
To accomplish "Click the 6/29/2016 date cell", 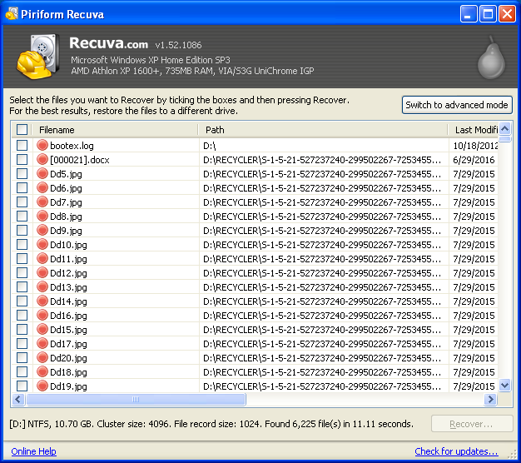I will coord(474,160).
